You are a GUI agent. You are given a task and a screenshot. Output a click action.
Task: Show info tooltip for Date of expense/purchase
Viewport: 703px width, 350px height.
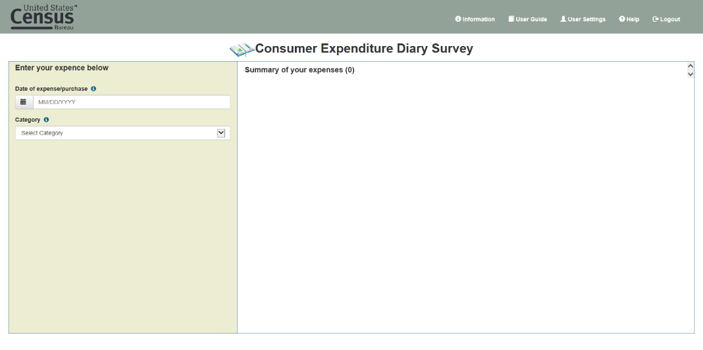[x=93, y=89]
